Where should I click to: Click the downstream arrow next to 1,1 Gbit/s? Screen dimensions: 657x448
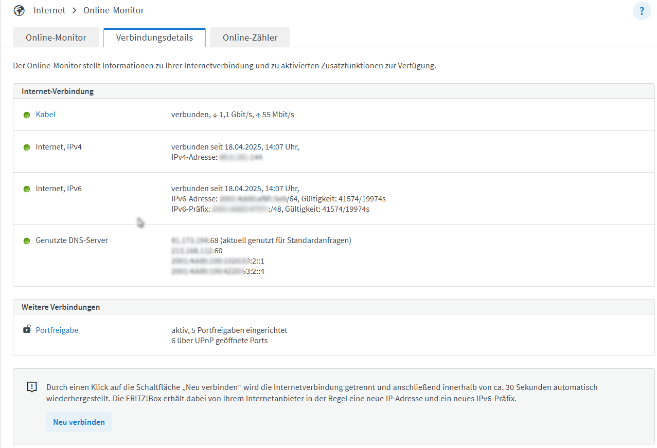215,115
